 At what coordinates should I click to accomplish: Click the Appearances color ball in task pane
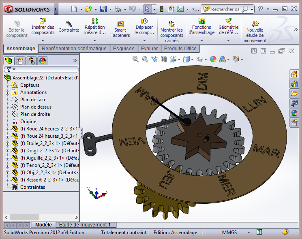tap(294, 113)
